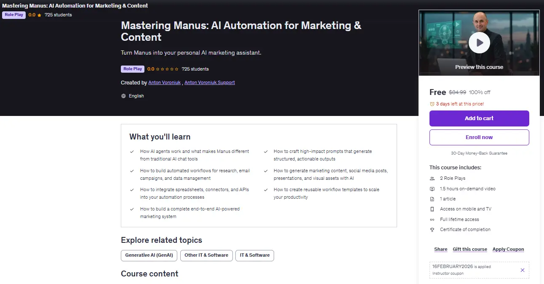
Task: Click the on-demand video icon
Action: coord(432,189)
